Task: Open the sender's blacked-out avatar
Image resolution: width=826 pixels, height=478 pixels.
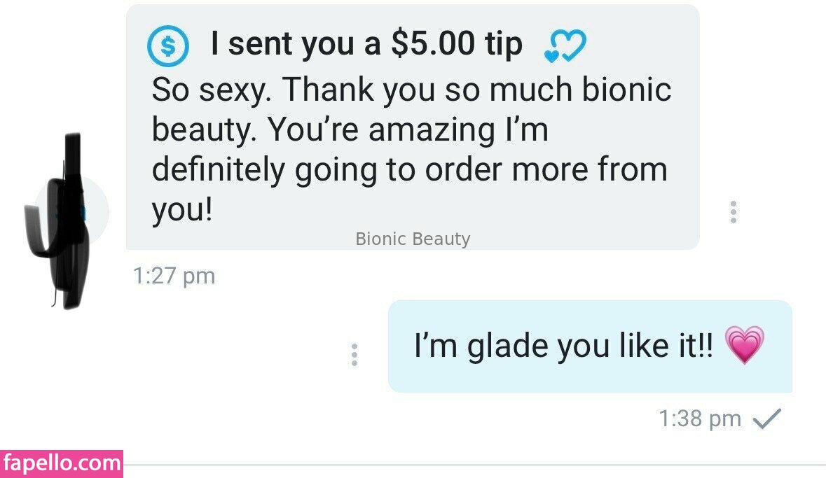Action: point(67,217)
